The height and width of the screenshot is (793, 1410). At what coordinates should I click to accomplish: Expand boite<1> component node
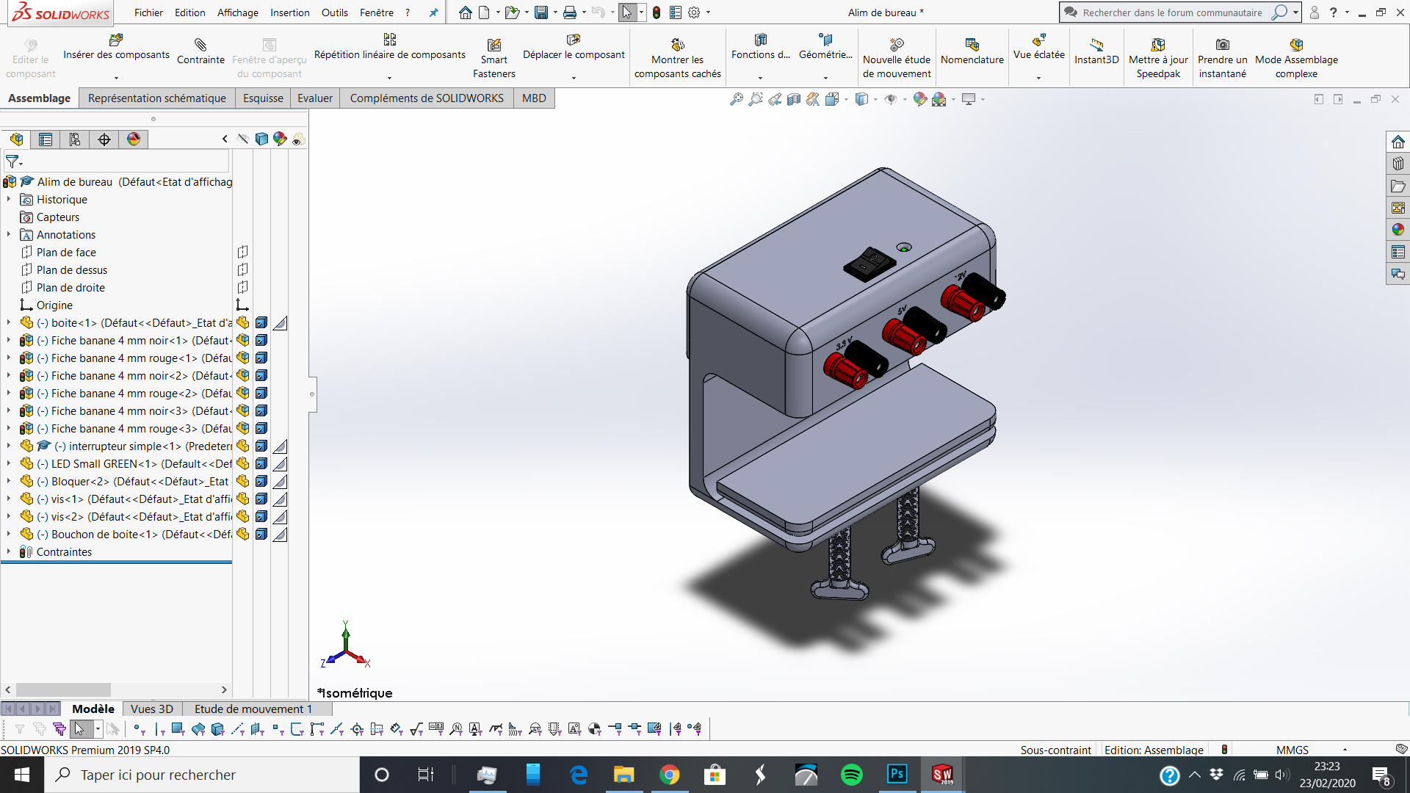(x=8, y=323)
